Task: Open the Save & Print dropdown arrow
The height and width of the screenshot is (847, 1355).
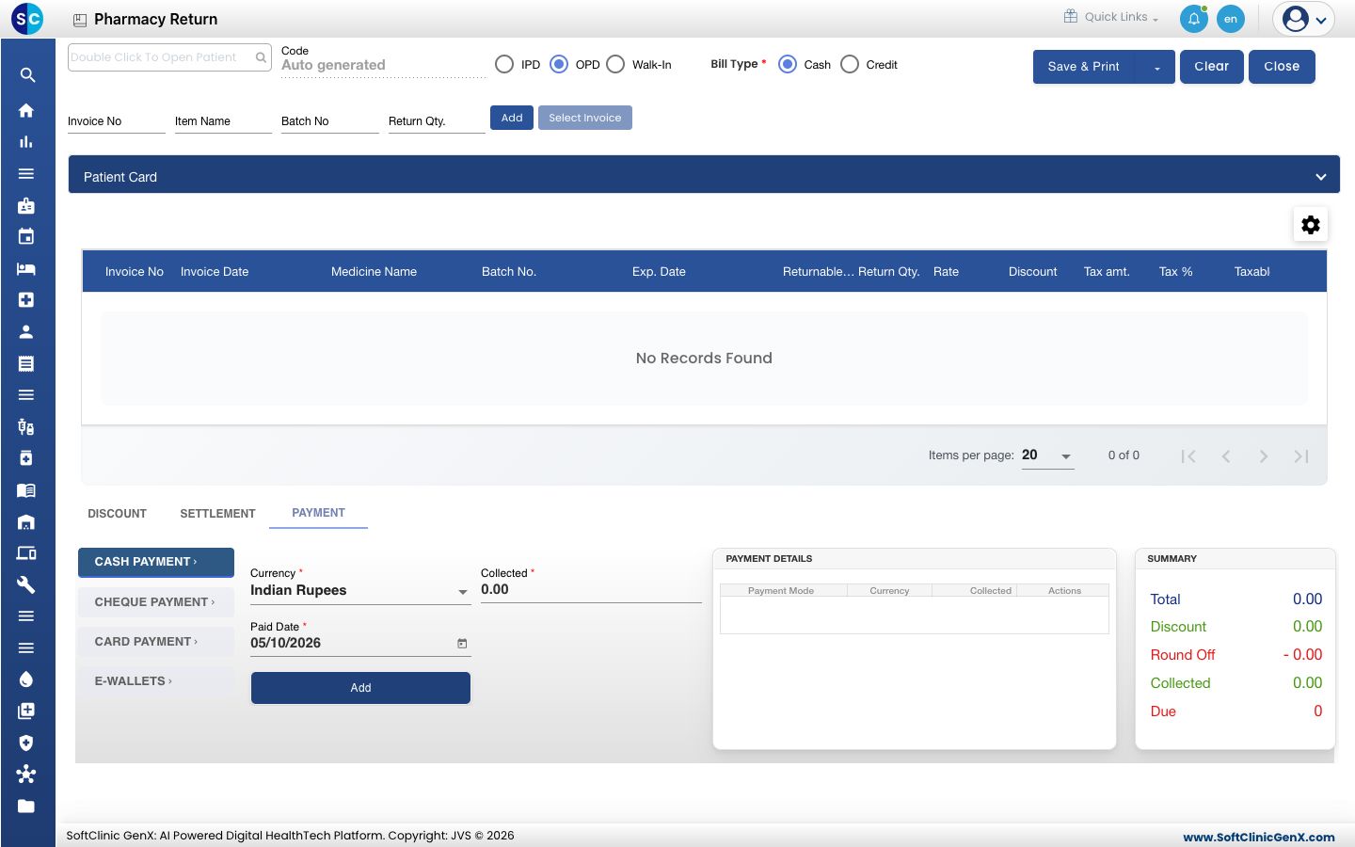Action: 1156,67
